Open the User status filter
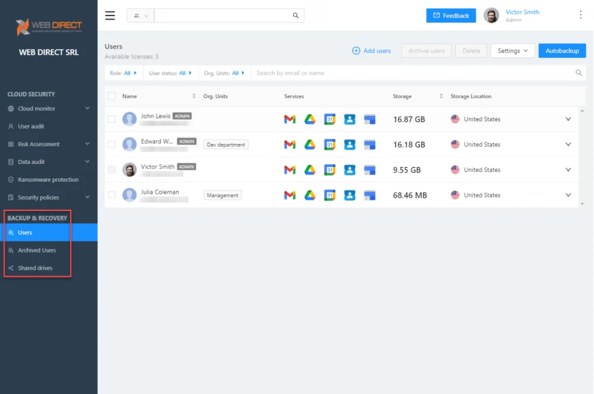594x394 pixels. click(170, 73)
